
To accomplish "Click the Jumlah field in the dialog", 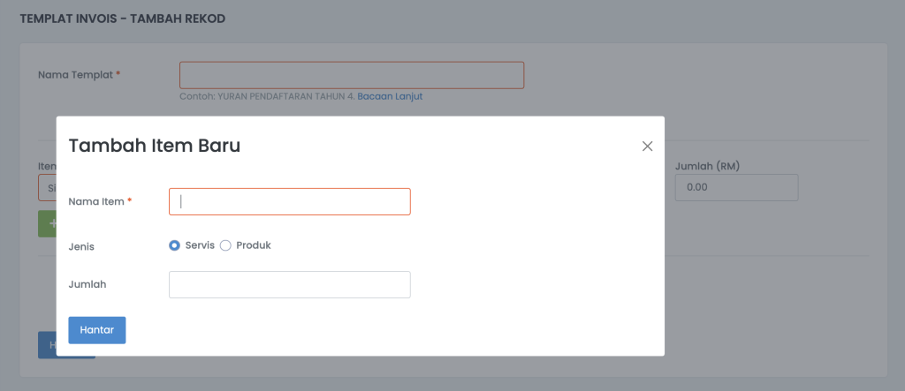I will click(x=289, y=284).
